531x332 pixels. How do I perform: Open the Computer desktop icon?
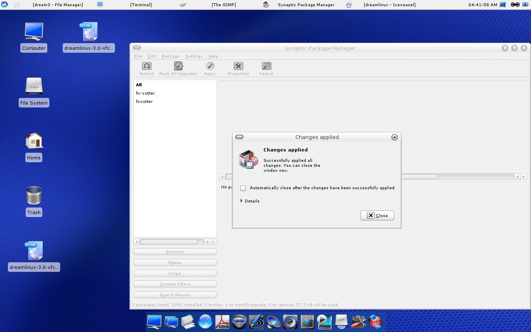(x=34, y=32)
